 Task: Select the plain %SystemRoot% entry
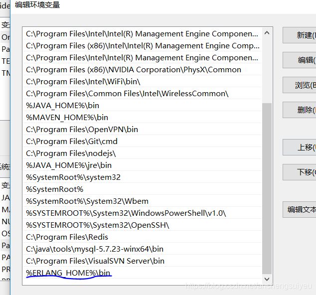(x=143, y=189)
